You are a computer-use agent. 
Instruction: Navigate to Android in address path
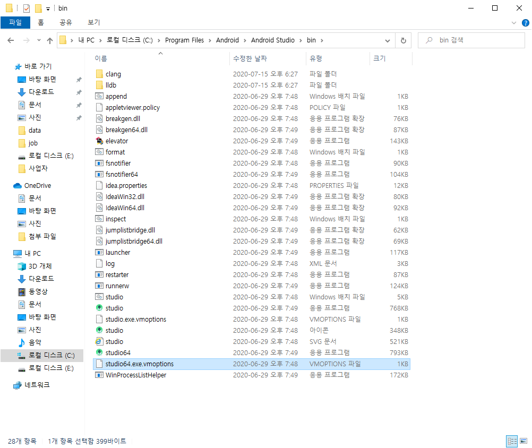(227, 40)
